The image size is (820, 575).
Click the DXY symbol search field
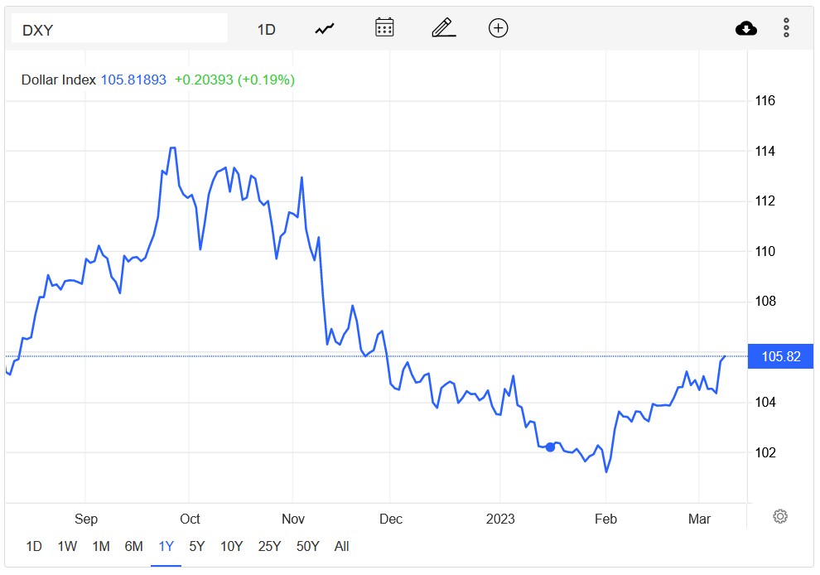coord(119,29)
